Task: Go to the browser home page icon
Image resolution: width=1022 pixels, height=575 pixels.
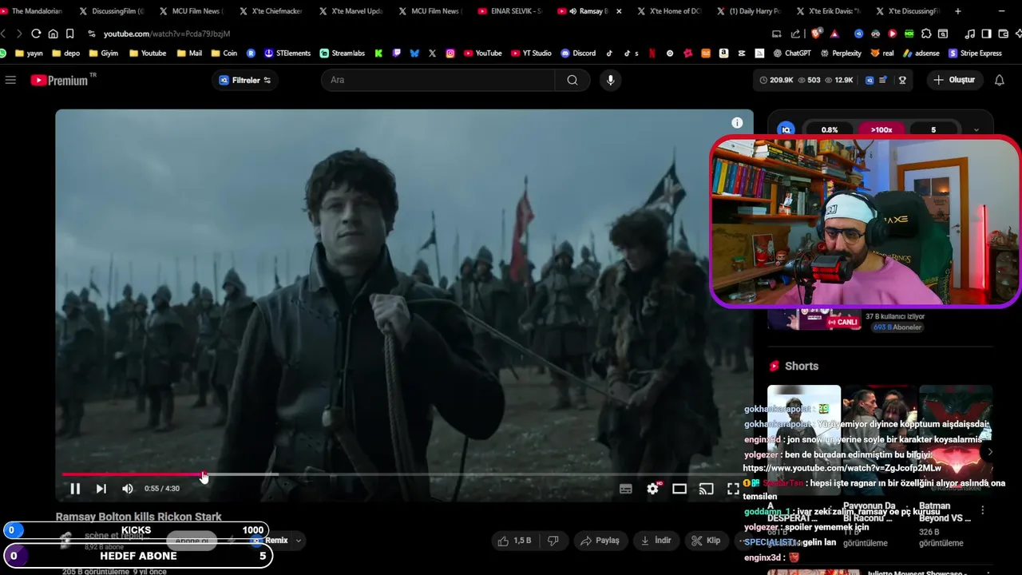Action: tap(53, 34)
